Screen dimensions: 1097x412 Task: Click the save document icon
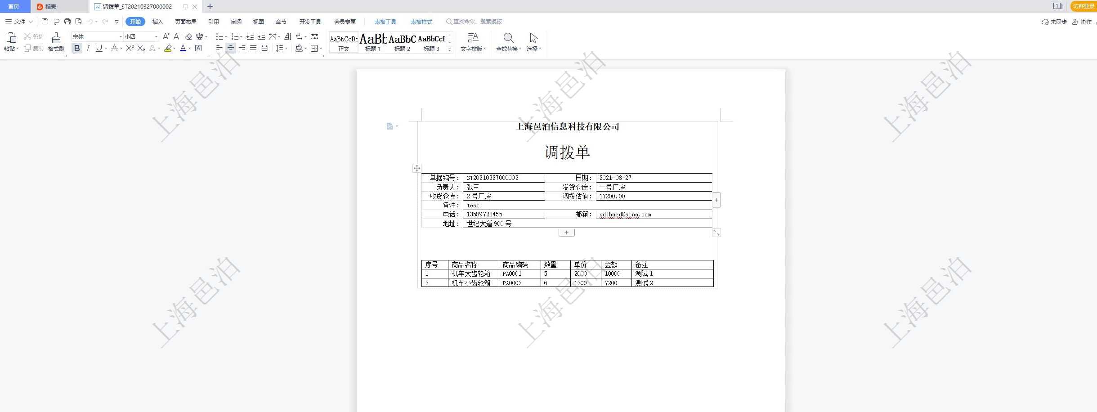45,22
